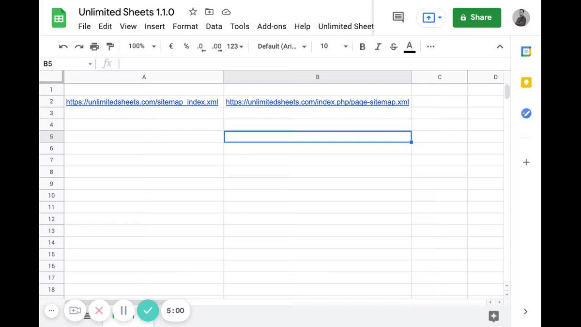Select cell B5

coord(318,137)
